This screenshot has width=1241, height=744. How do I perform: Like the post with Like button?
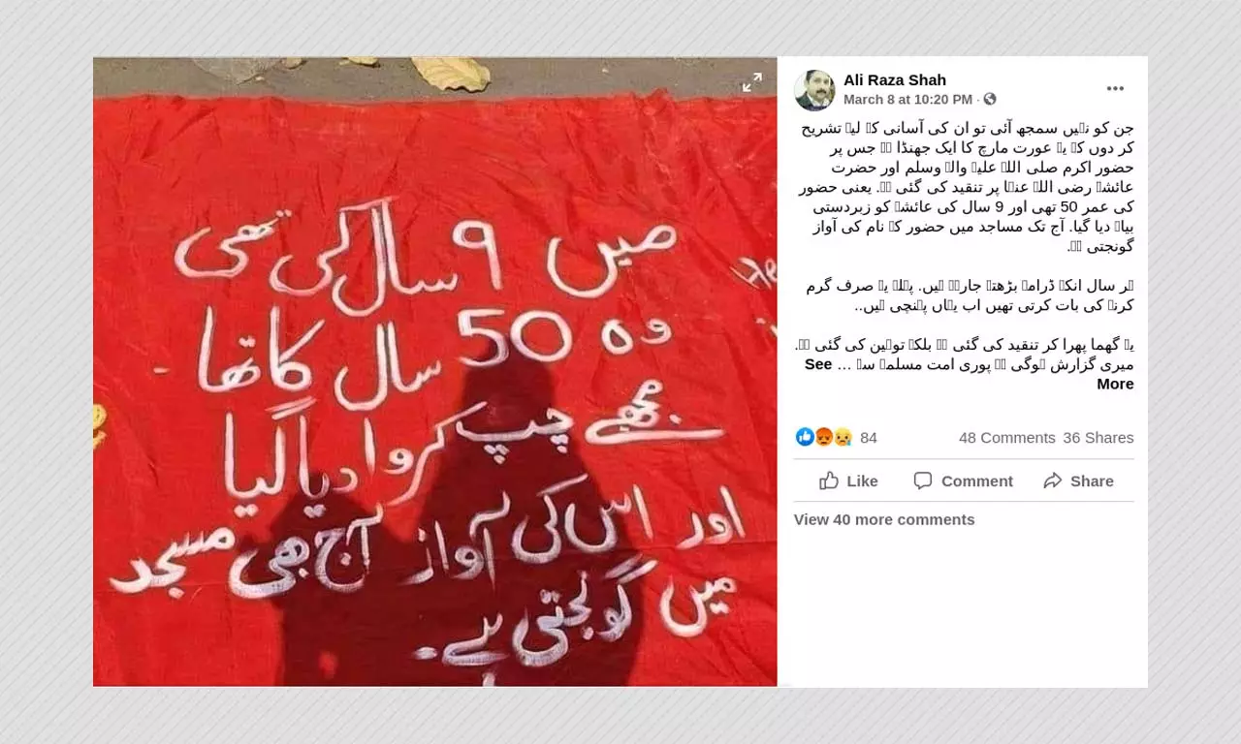click(848, 480)
